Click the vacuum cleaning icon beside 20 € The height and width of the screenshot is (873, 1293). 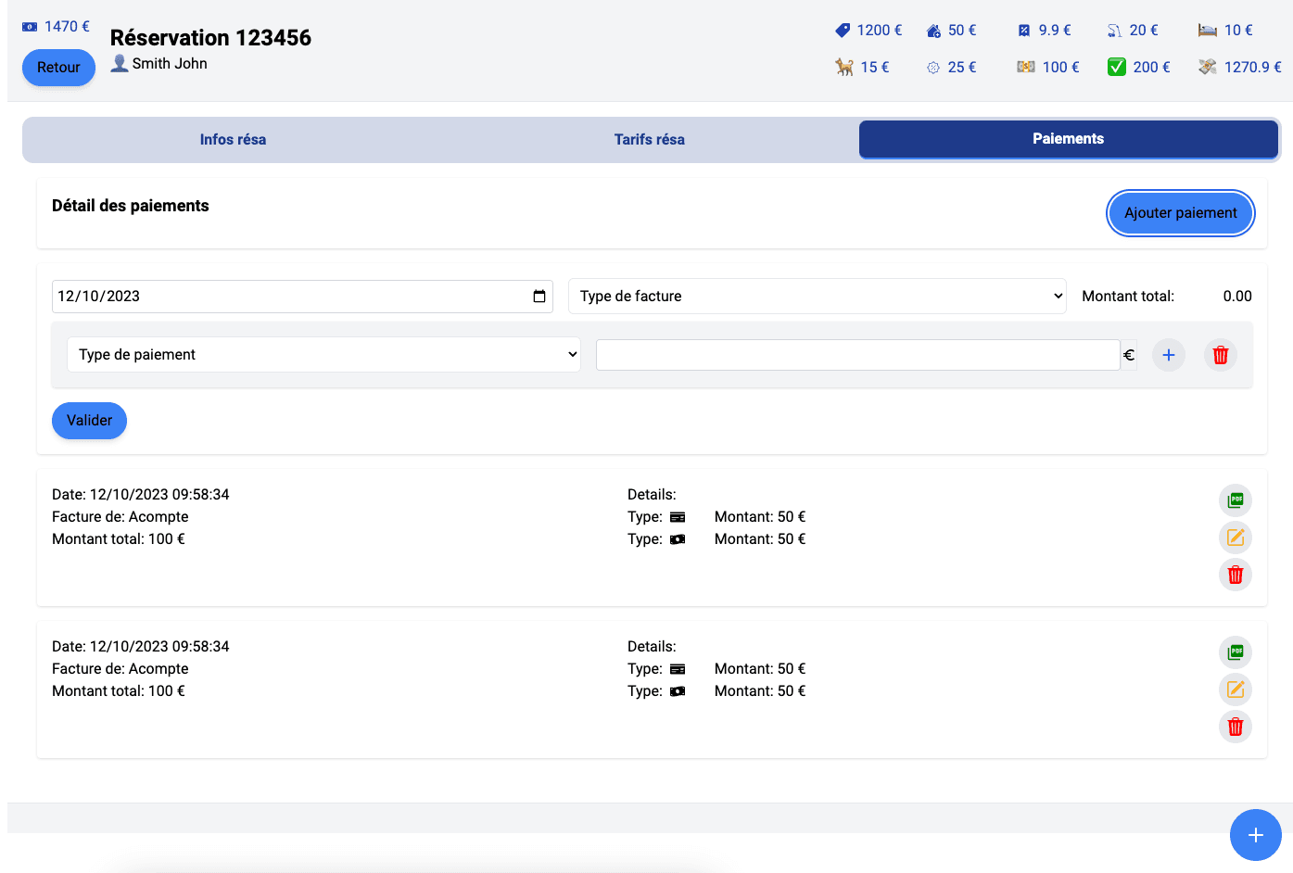[x=1114, y=31]
